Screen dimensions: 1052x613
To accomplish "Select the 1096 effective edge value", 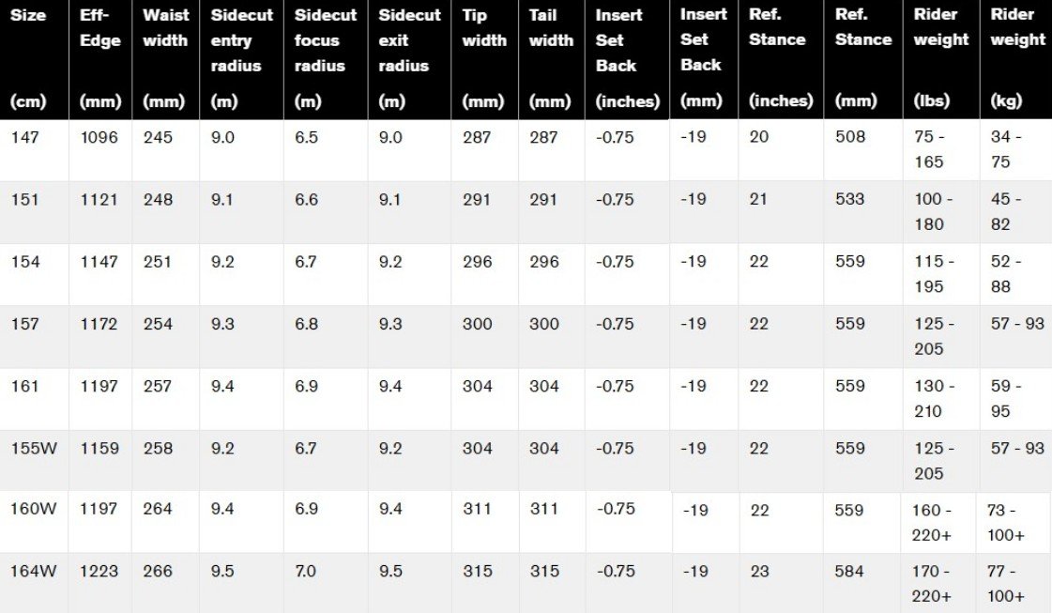I will (x=99, y=137).
